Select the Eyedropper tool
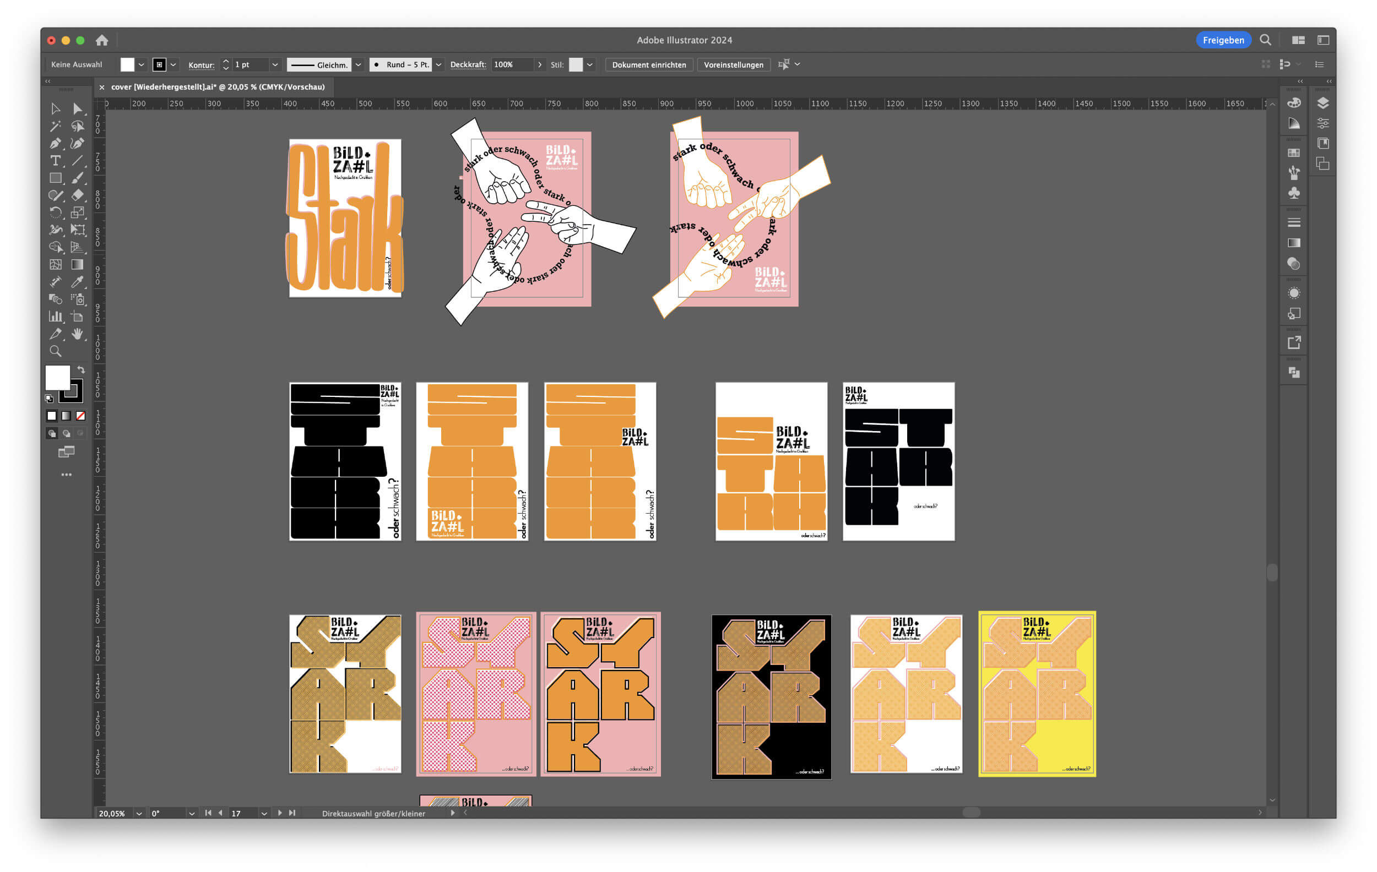 77,282
